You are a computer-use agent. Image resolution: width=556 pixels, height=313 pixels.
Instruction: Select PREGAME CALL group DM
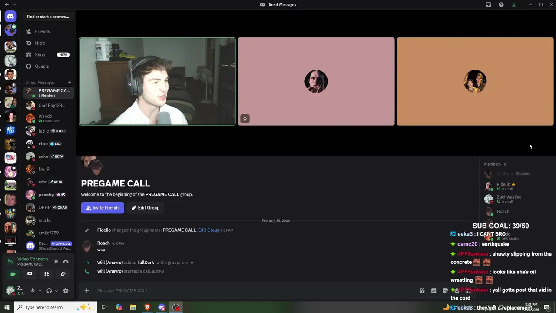[49, 93]
